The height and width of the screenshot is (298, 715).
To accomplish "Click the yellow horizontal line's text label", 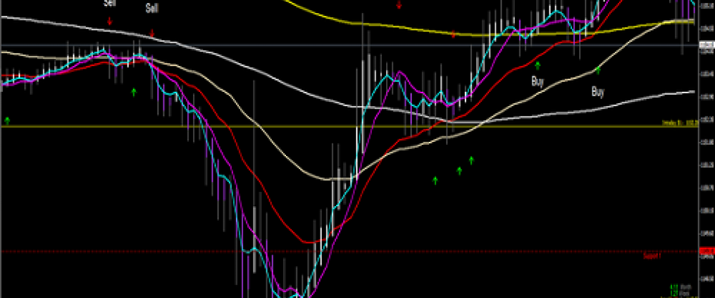I will [x=680, y=123].
